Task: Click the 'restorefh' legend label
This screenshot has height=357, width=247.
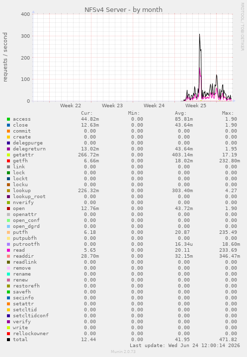Action: (26, 286)
